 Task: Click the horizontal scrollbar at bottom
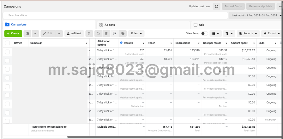[174, 137]
